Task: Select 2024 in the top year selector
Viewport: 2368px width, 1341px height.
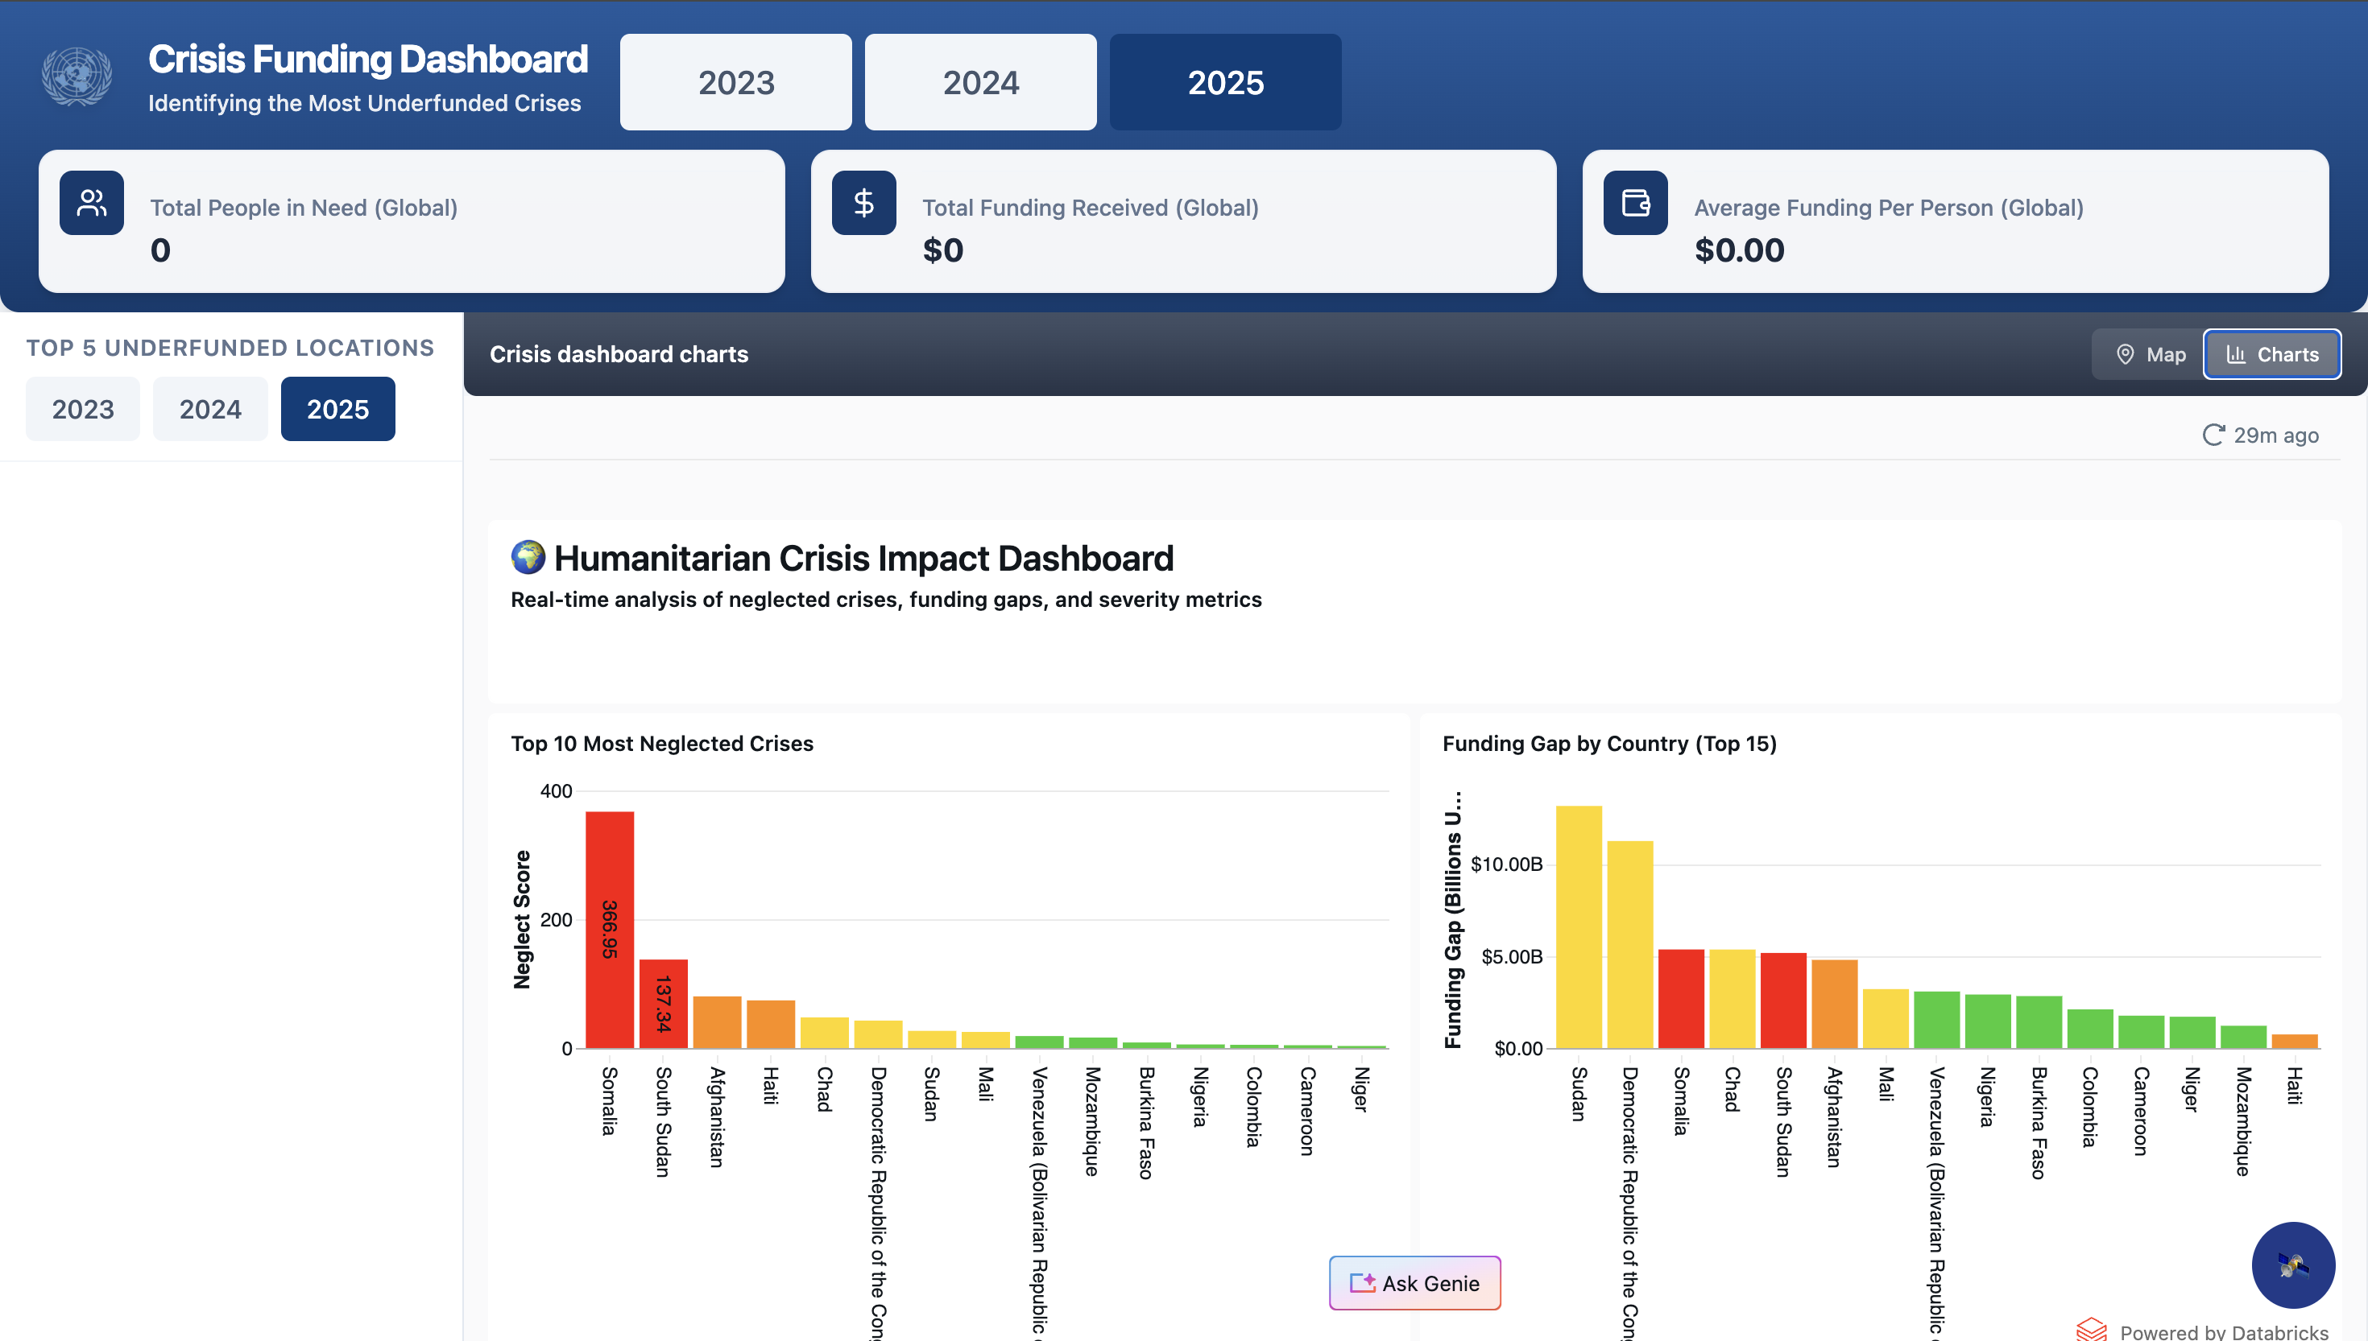Action: (980, 82)
